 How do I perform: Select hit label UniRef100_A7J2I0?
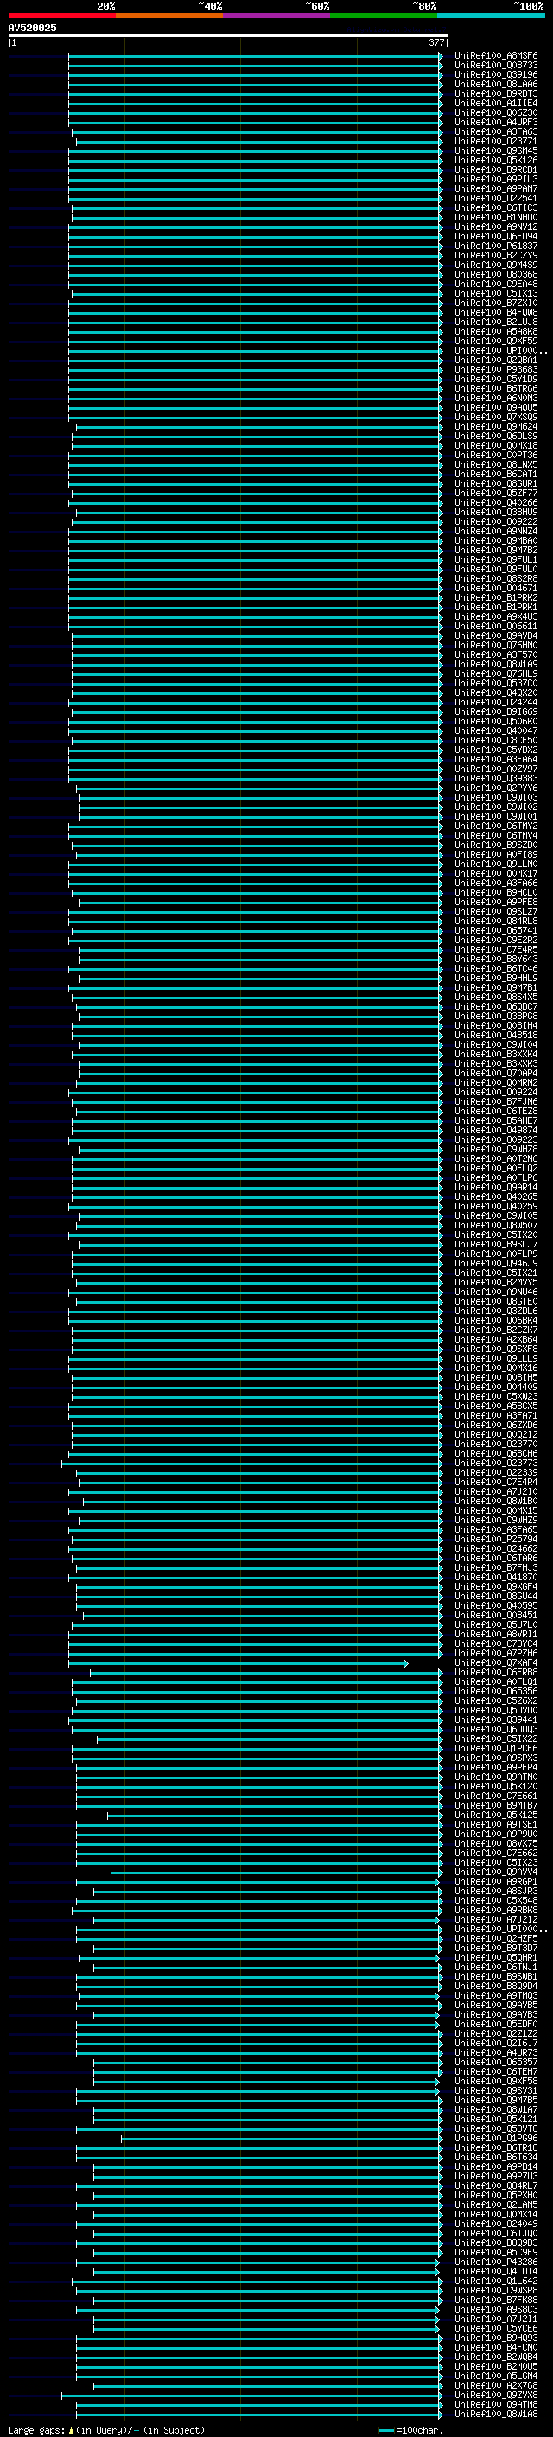(496, 1492)
